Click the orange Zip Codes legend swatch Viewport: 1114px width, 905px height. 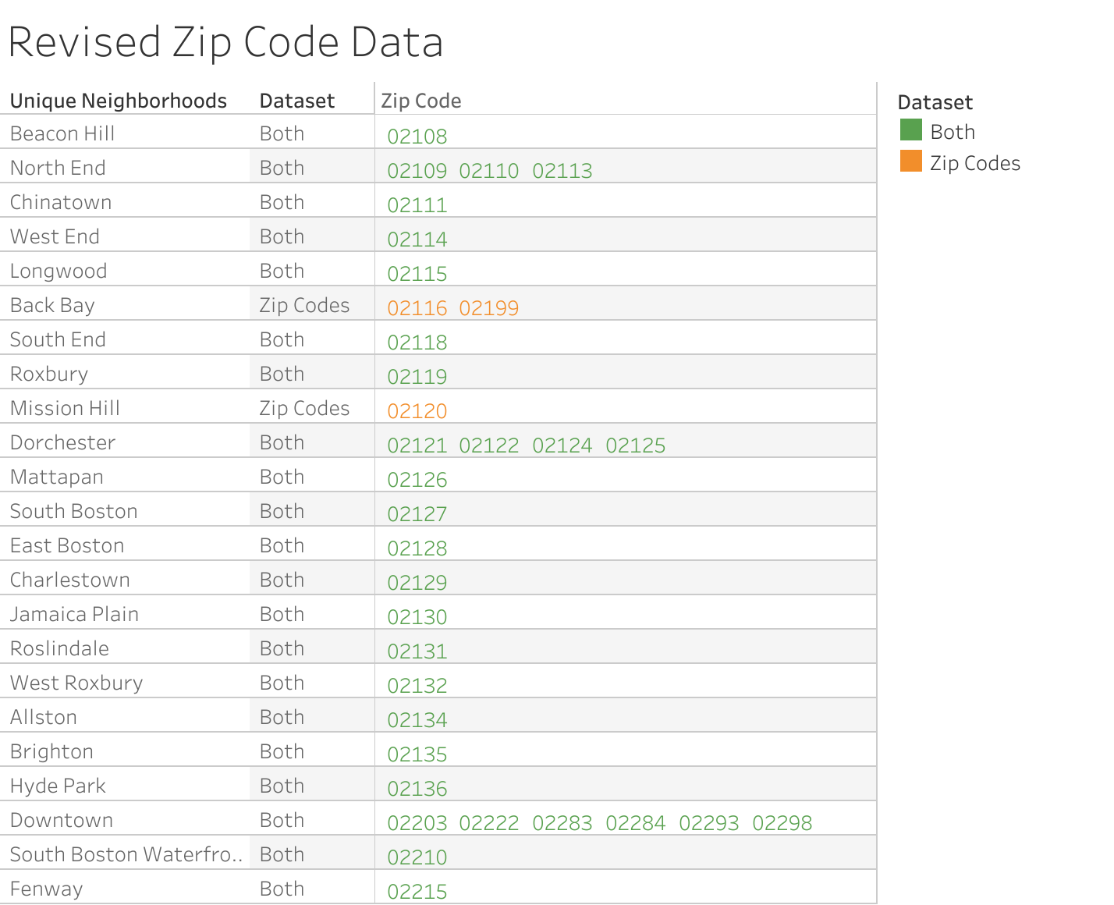(910, 161)
